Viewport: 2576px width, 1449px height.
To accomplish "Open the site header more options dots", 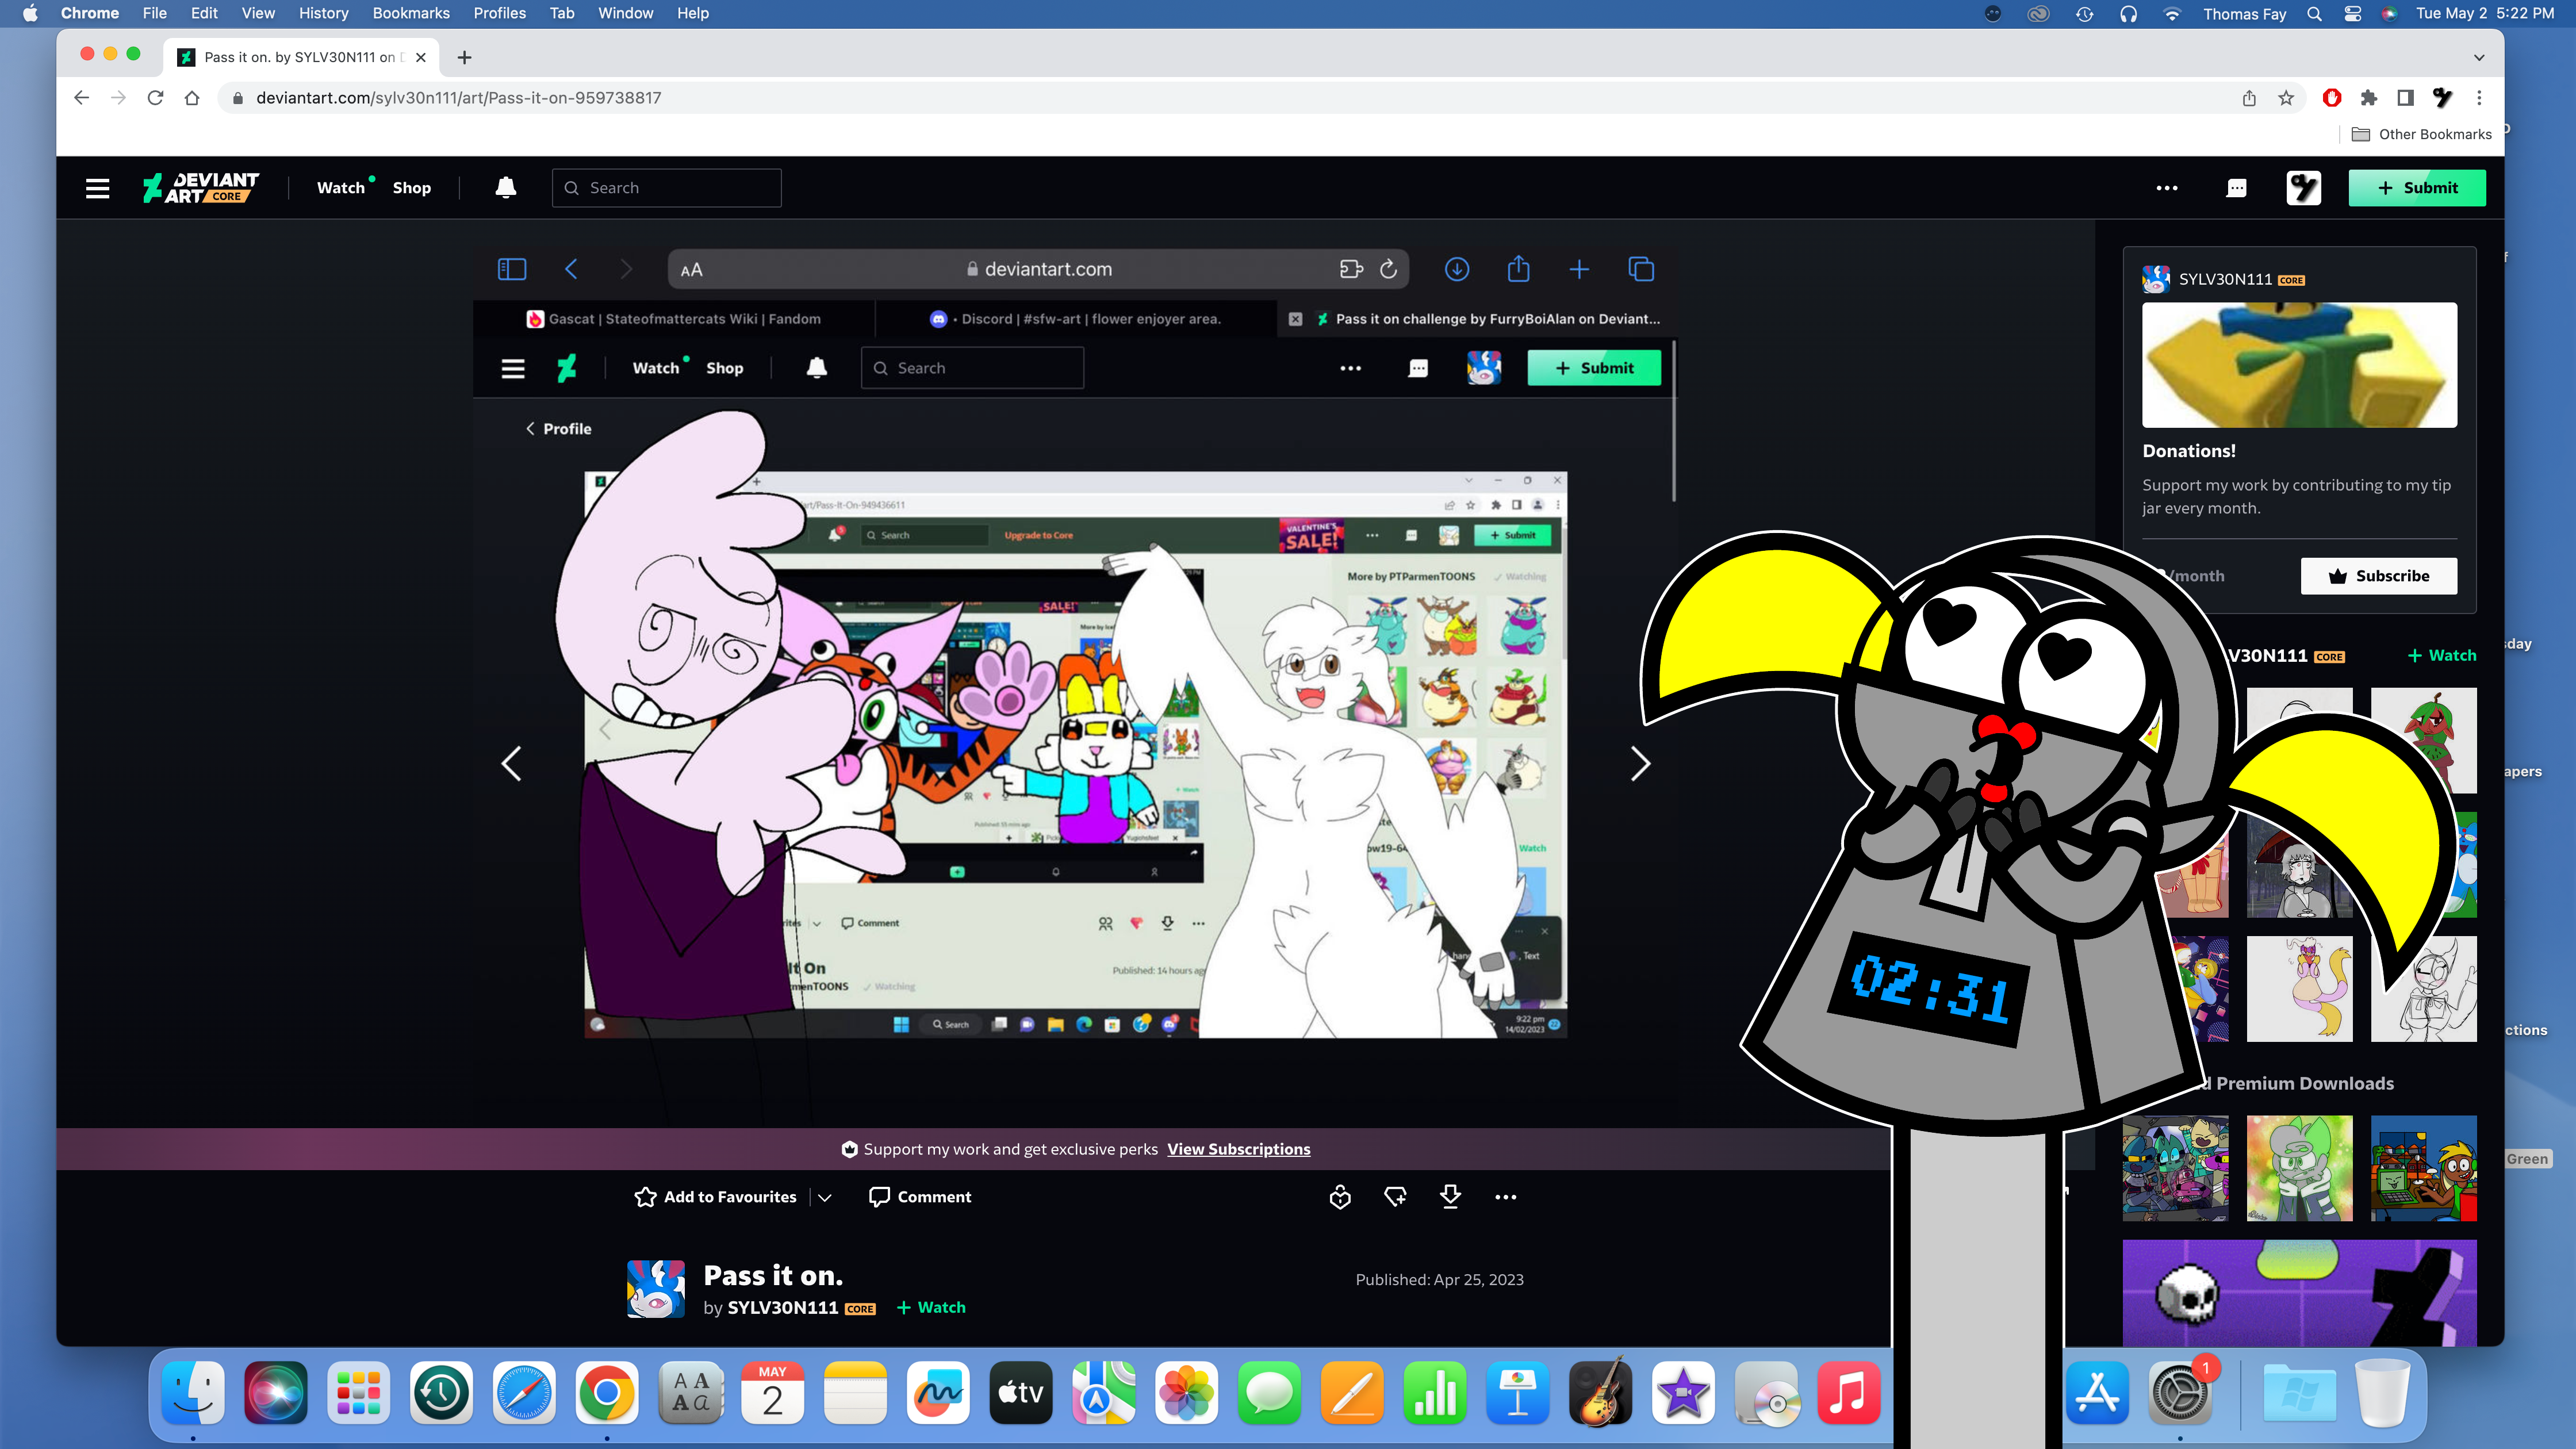I will (x=2167, y=188).
